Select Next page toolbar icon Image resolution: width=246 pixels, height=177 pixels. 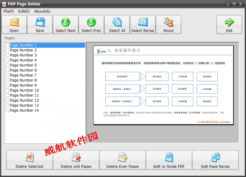coord(66,24)
